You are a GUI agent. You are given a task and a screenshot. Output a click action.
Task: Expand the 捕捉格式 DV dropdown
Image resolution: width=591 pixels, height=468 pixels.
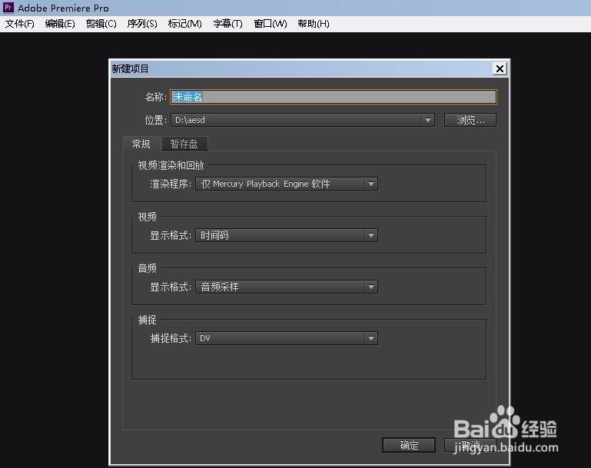click(x=287, y=338)
